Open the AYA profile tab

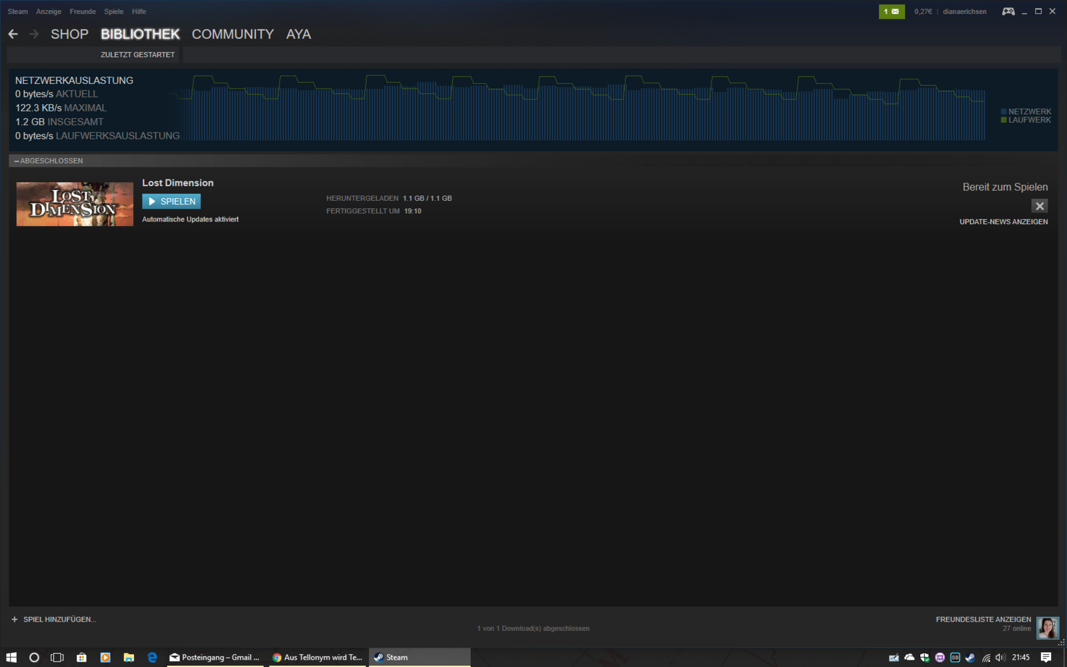click(299, 34)
